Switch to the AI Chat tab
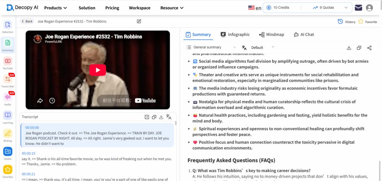This screenshot has height=181, width=382. coord(304,35)
